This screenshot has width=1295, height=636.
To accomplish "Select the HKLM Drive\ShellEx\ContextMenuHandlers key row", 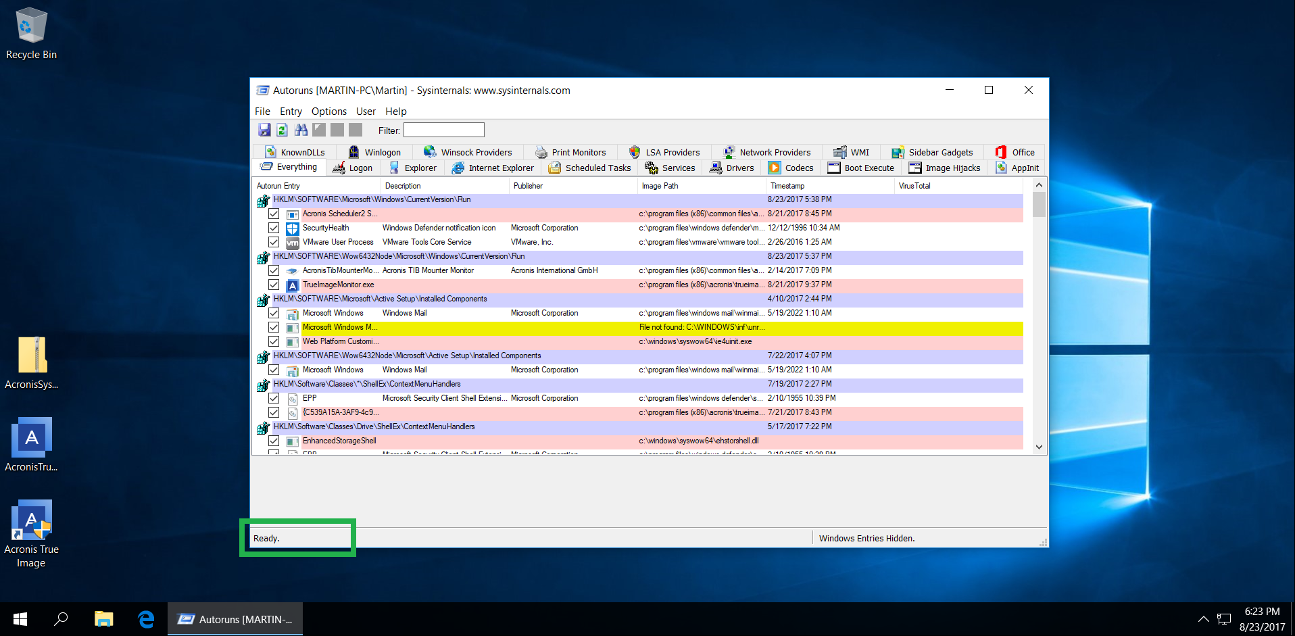I will click(x=639, y=426).
